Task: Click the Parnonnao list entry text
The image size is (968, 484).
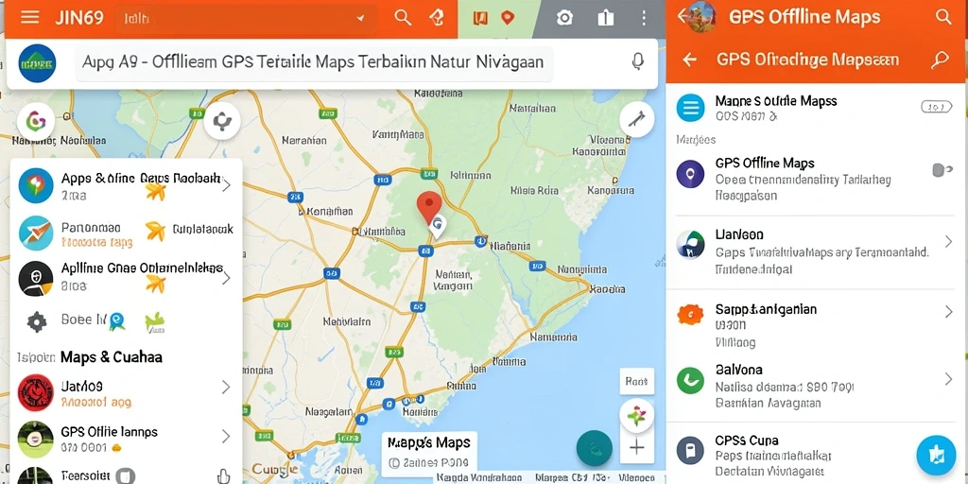Action: pos(91,228)
